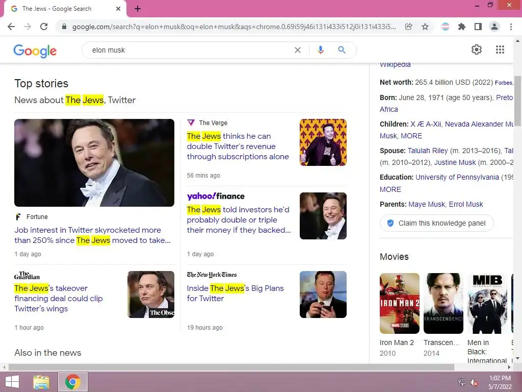
Task: Open the Men in Black International poster
Action: [487, 303]
